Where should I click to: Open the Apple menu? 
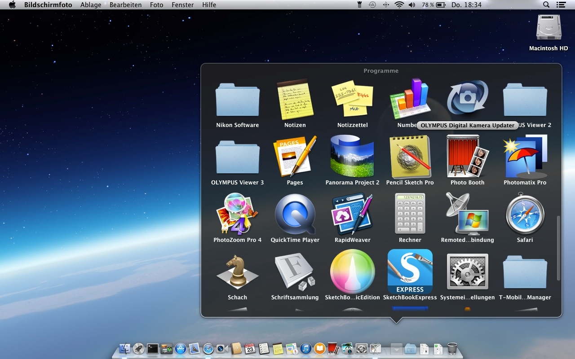12,5
